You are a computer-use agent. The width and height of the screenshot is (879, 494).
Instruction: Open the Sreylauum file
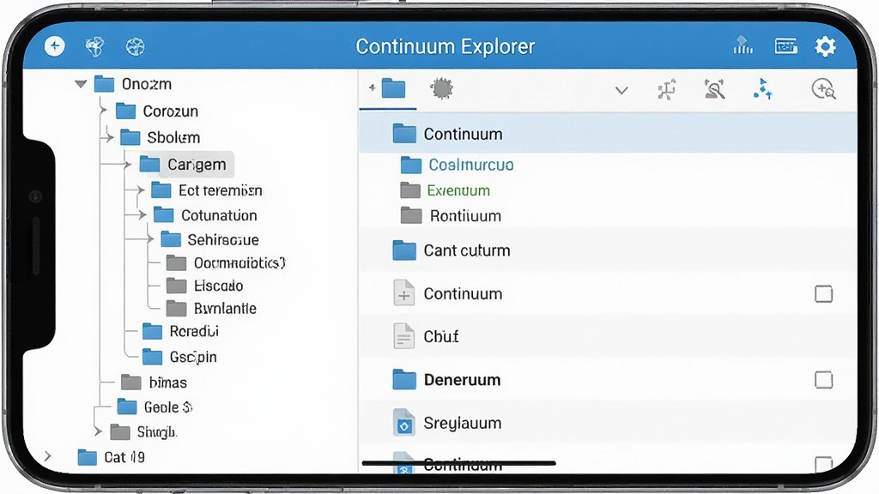(x=608, y=423)
